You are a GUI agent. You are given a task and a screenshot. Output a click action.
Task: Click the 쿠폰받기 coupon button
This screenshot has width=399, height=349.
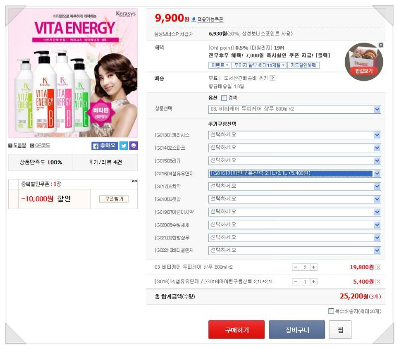pos(114,199)
